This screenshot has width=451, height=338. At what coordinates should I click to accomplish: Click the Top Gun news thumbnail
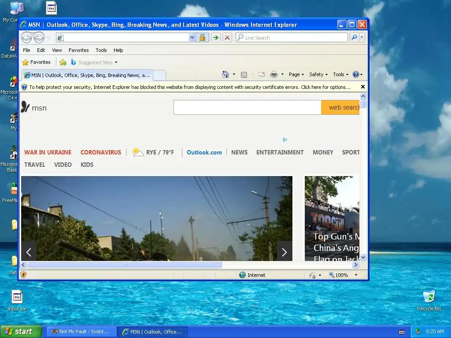pyautogui.click(x=332, y=218)
